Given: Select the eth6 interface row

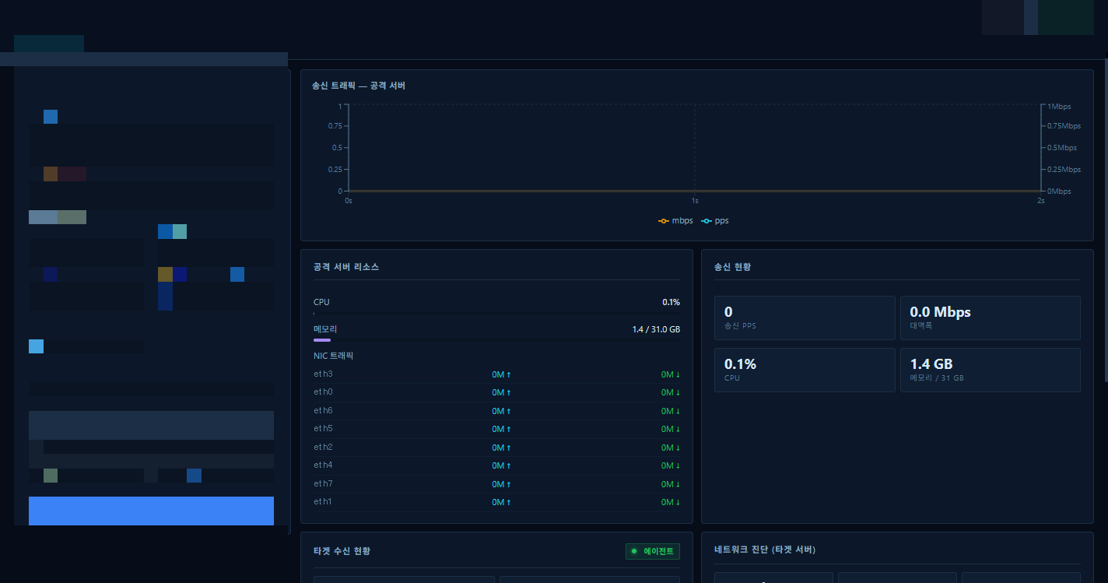Looking at the screenshot, I should [x=496, y=411].
